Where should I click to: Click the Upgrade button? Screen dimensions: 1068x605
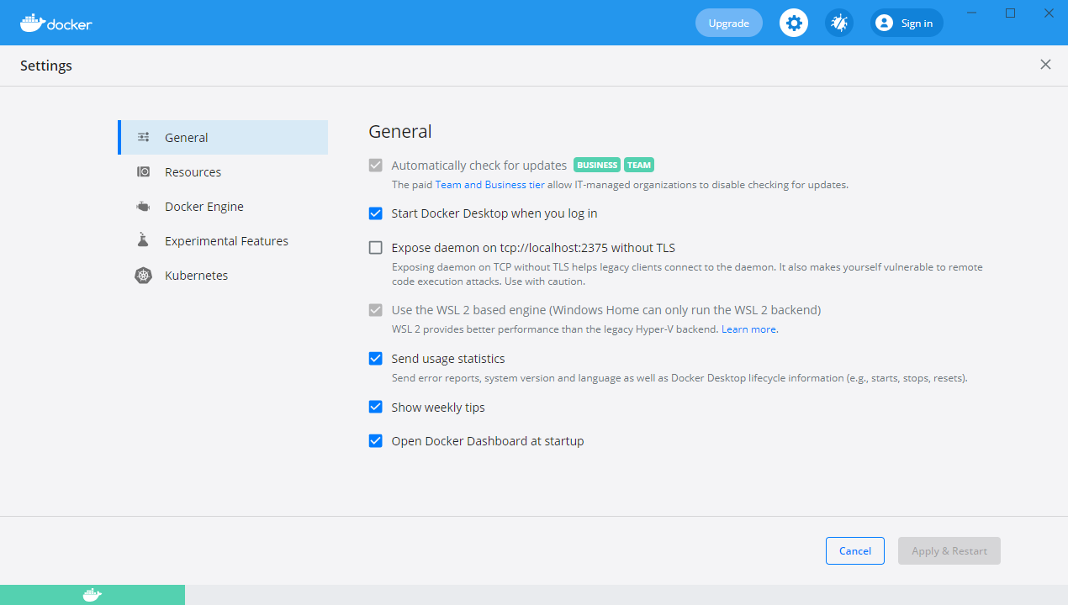pyautogui.click(x=729, y=23)
